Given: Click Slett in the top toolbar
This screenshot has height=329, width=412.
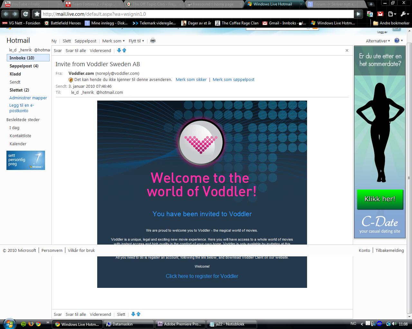Looking at the screenshot, I should click(67, 41).
